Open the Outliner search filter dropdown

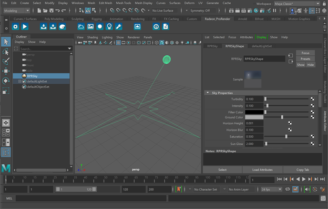pyautogui.click(x=69, y=48)
